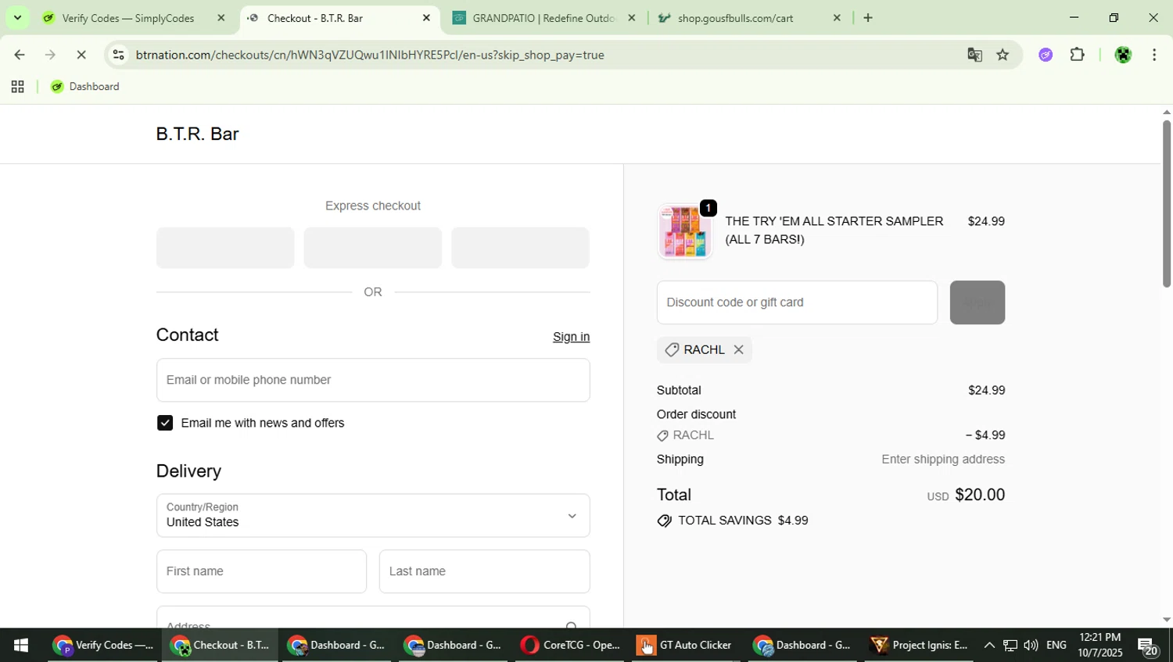Image resolution: width=1173 pixels, height=662 pixels.
Task: Close the GRANDPATIO tab
Action: [632, 18]
